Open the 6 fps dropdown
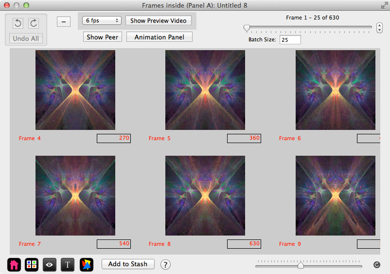The width and height of the screenshot is (390, 274). (102, 20)
